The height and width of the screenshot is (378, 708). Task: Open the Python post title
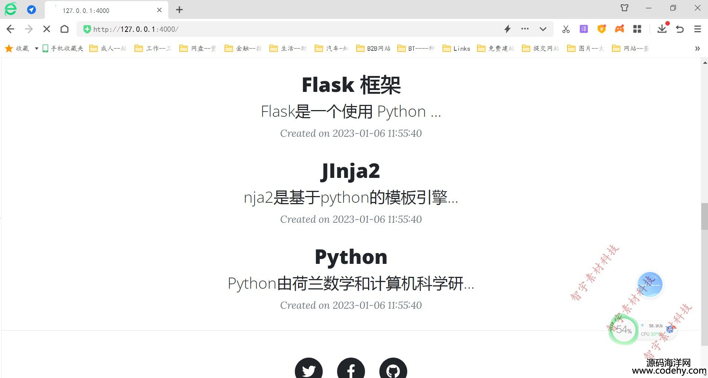(x=351, y=257)
